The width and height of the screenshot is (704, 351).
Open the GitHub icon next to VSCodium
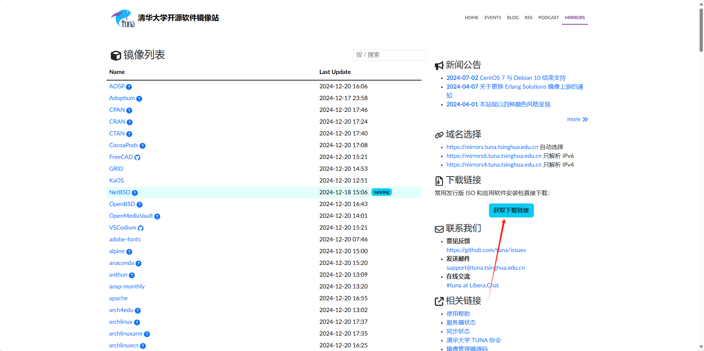141,228
